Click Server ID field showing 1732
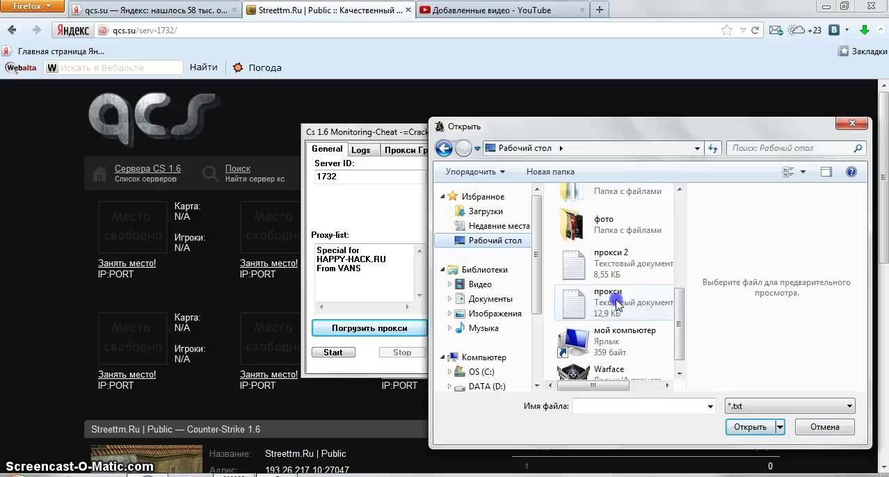 tap(369, 177)
